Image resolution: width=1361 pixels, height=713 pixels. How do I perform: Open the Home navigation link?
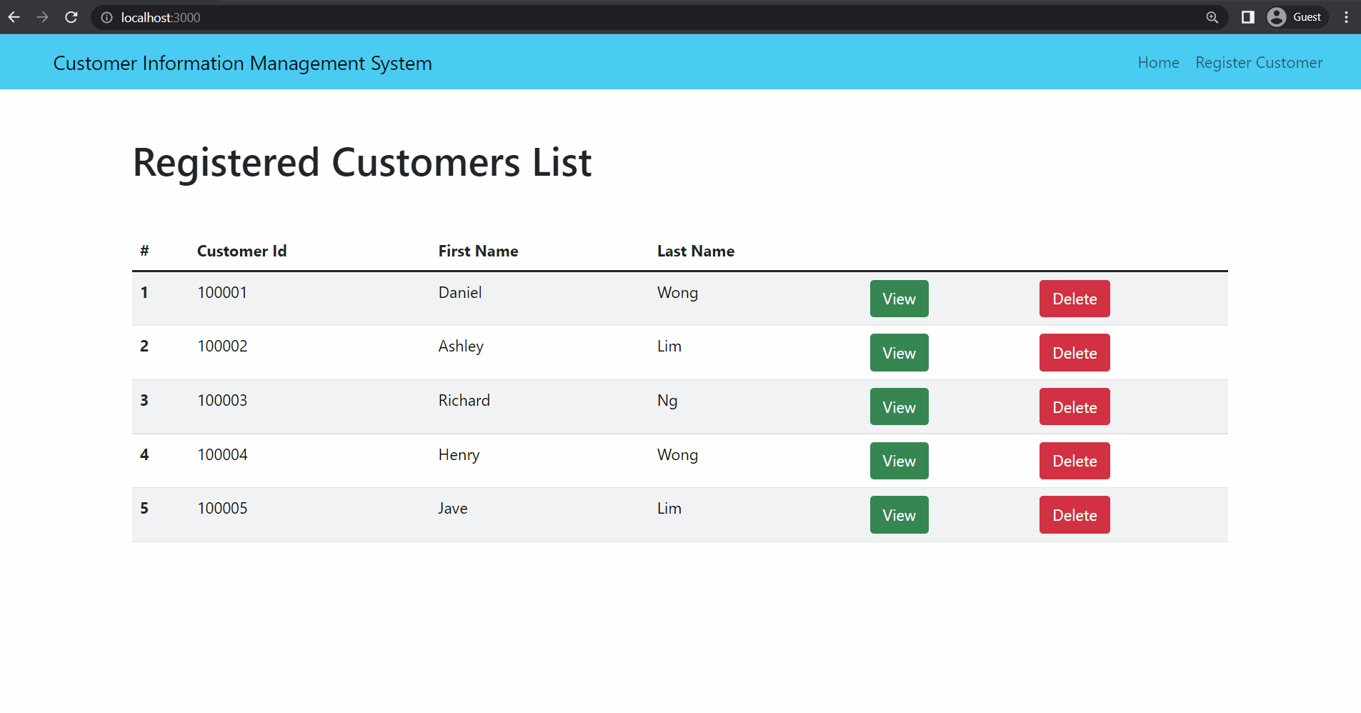1157,62
